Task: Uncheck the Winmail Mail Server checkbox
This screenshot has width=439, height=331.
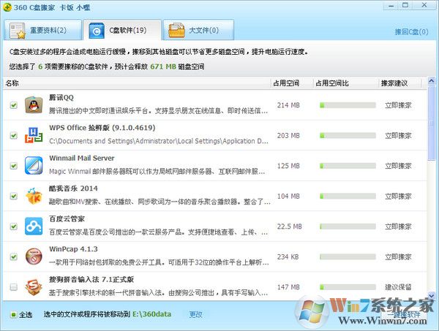Action: tap(13, 166)
